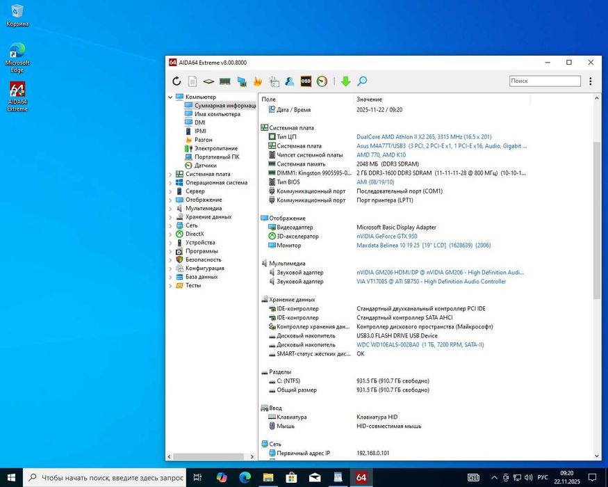Select AIDA64 Extreme desktop shortcut

[x=17, y=97]
